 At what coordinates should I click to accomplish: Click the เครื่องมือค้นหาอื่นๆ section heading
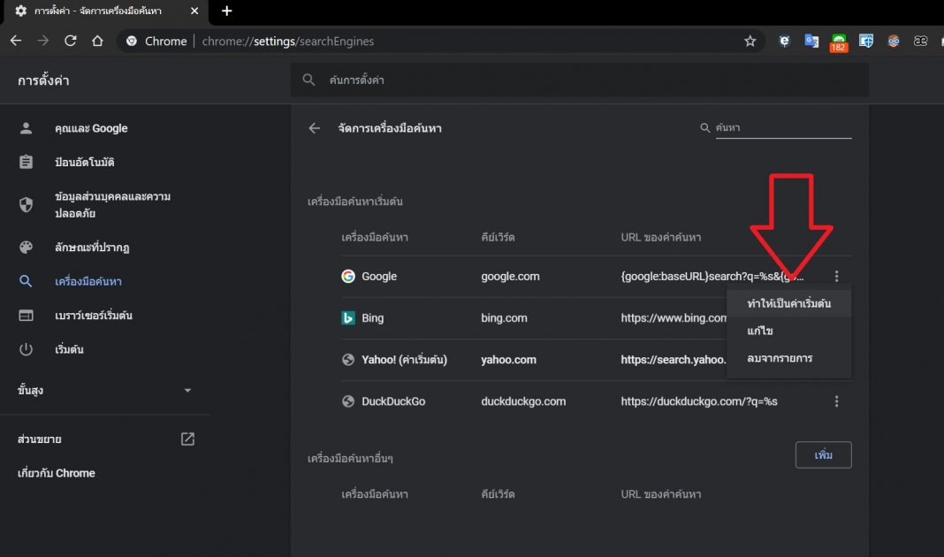[x=350, y=458]
